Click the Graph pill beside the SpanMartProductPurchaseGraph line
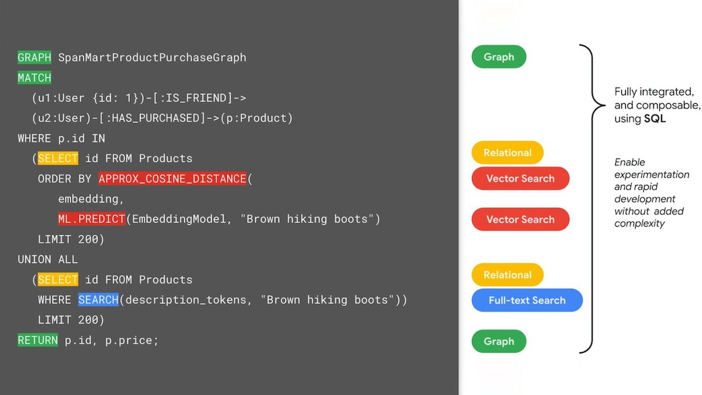 click(499, 57)
